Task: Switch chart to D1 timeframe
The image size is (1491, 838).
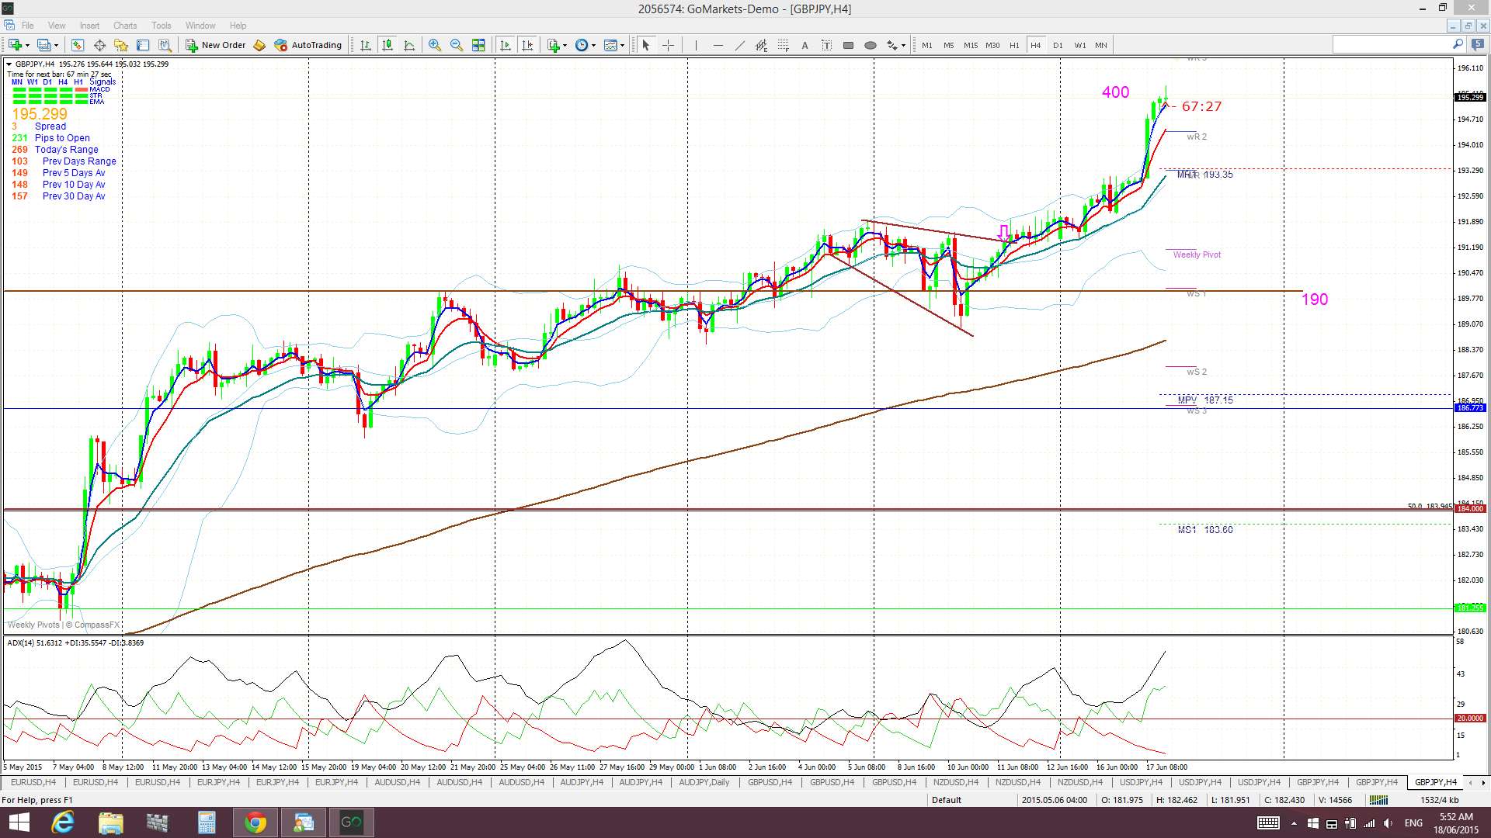Action: (1057, 45)
